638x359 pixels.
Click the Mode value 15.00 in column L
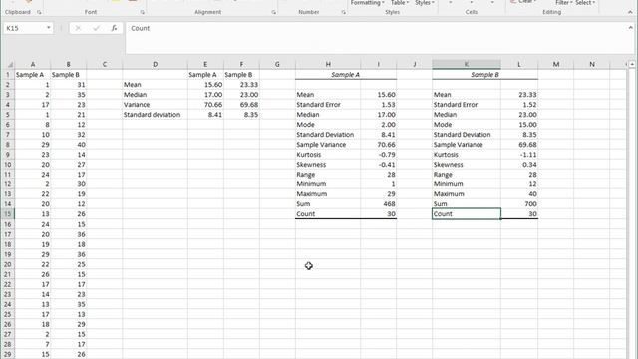(x=519, y=124)
